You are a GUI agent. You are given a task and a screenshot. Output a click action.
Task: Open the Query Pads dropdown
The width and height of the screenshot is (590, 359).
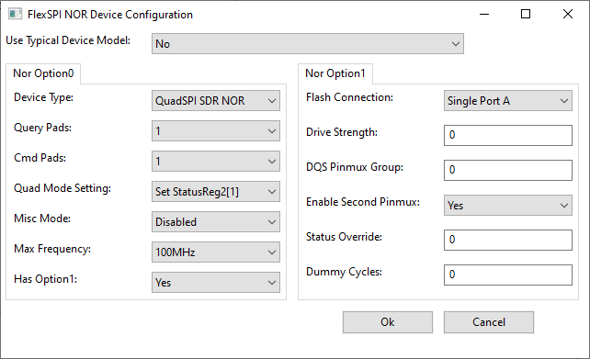tap(216, 130)
